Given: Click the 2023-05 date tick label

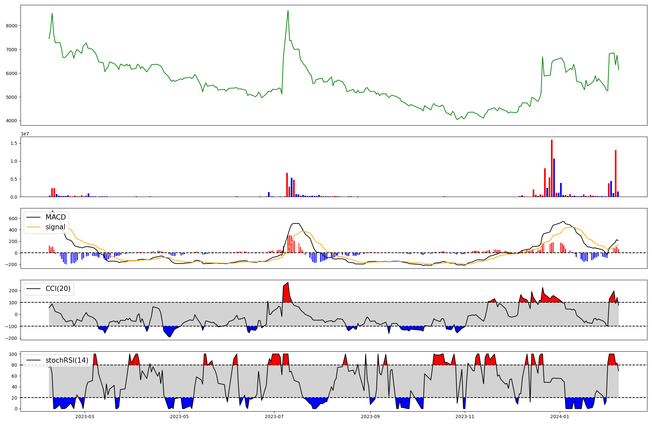Looking at the screenshot, I should (179, 416).
